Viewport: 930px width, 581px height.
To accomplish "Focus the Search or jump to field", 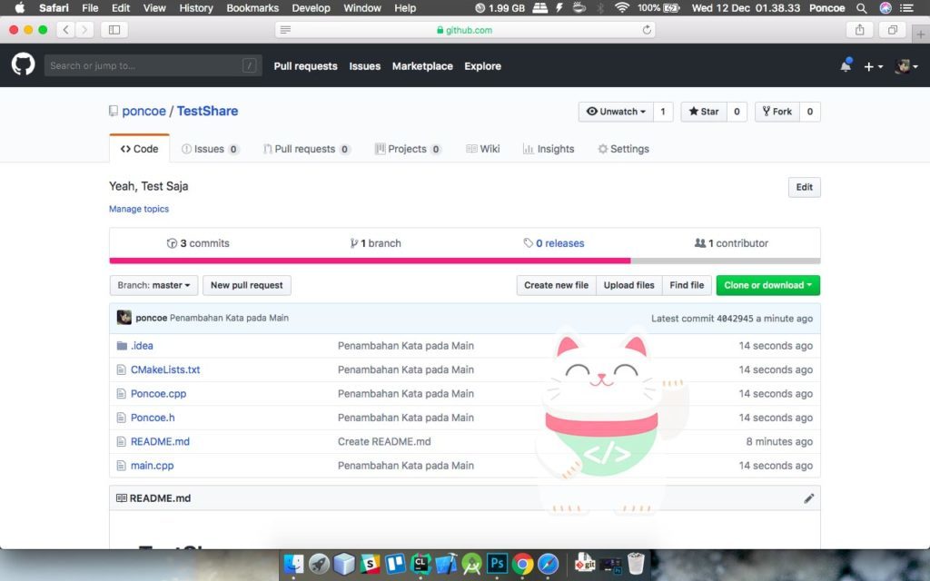I will click(x=153, y=65).
